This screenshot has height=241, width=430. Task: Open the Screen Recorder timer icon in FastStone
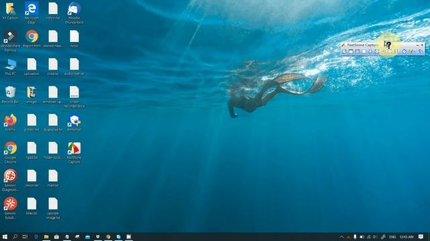tap(404, 52)
